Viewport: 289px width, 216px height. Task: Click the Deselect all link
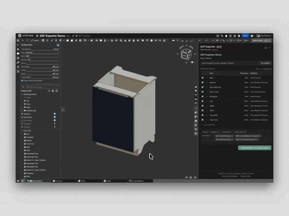[x=267, y=69]
